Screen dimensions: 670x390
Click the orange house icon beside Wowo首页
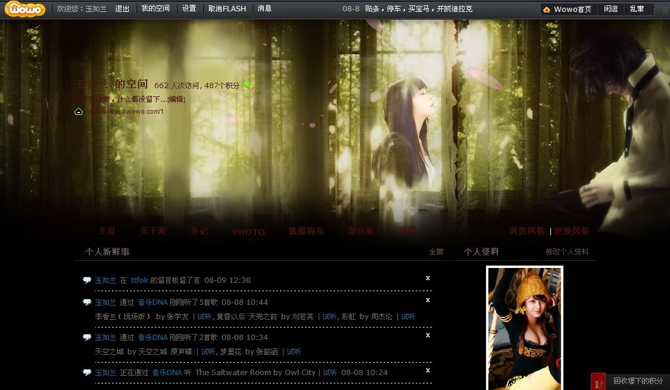(547, 10)
